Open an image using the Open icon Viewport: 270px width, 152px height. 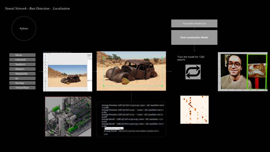45,55
